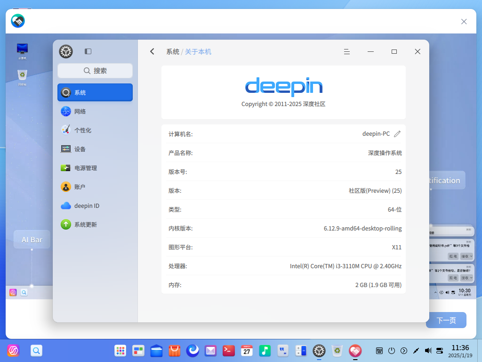Screen dimensions: 482x362
Task: Toggle the sidebar collapse icon beside the gear
Action: pyautogui.click(x=88, y=51)
